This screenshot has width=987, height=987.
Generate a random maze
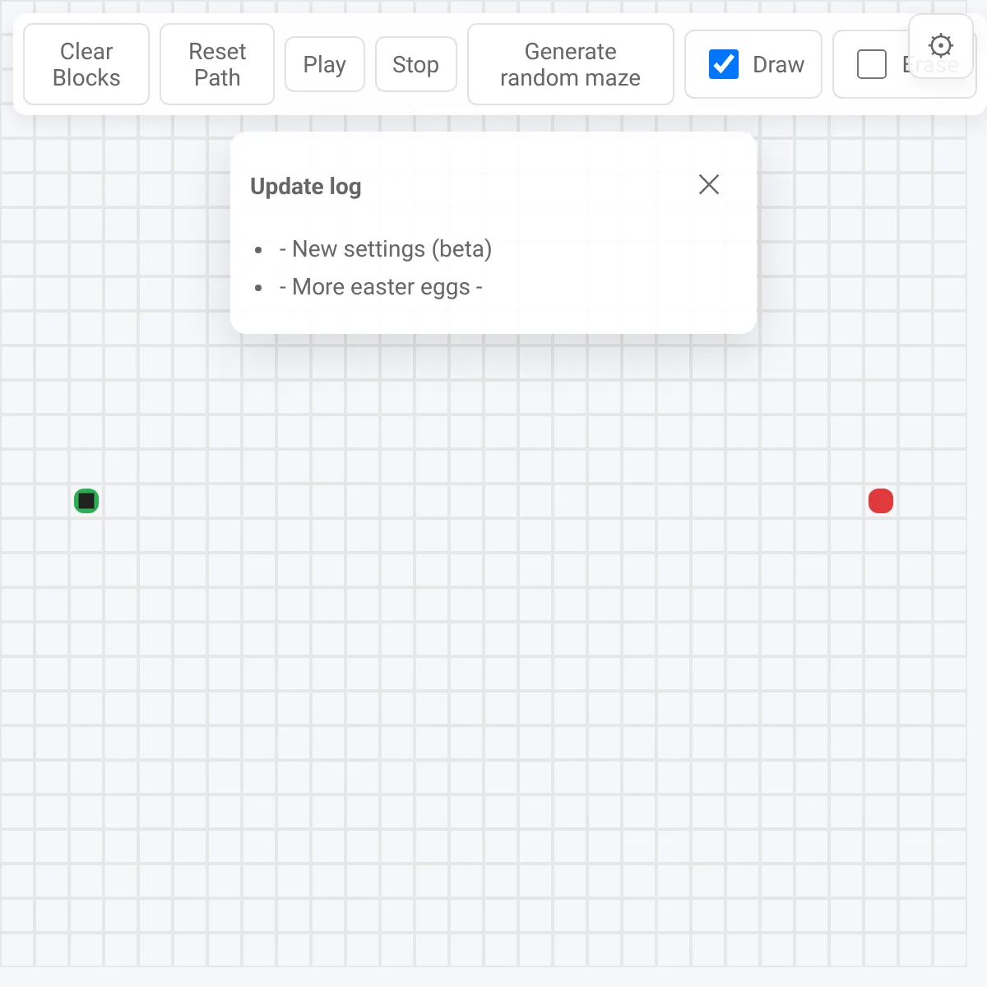click(x=570, y=64)
